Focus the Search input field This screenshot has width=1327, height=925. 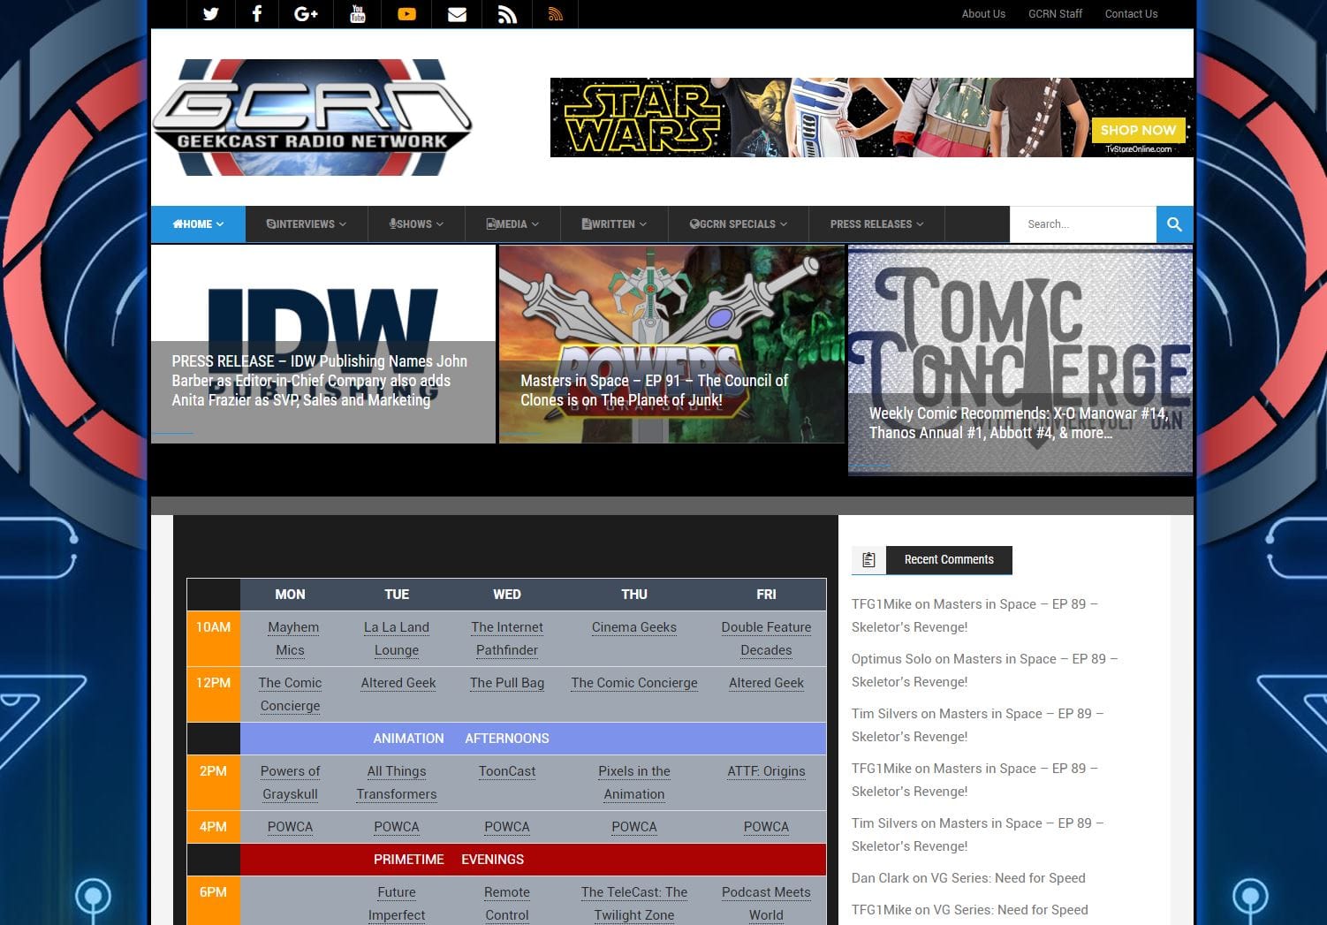point(1083,224)
